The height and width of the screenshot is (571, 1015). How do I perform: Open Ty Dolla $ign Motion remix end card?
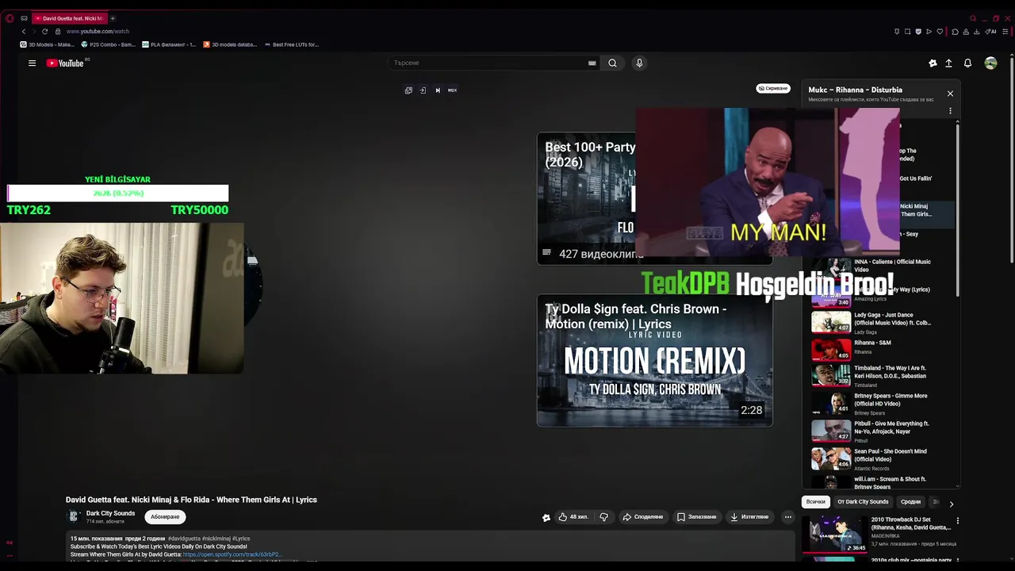pos(655,360)
